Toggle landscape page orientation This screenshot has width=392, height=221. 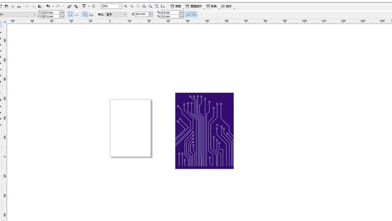(x=77, y=15)
